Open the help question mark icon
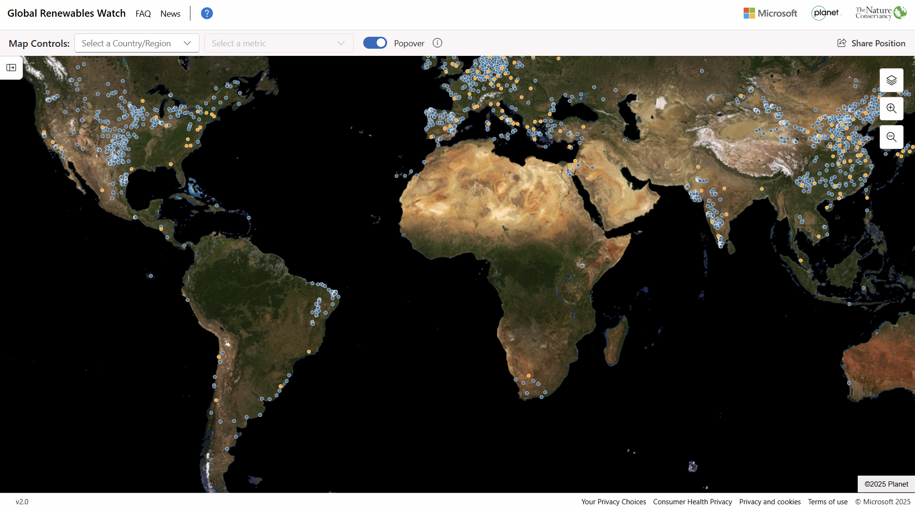This screenshot has width=915, height=510. [x=207, y=13]
